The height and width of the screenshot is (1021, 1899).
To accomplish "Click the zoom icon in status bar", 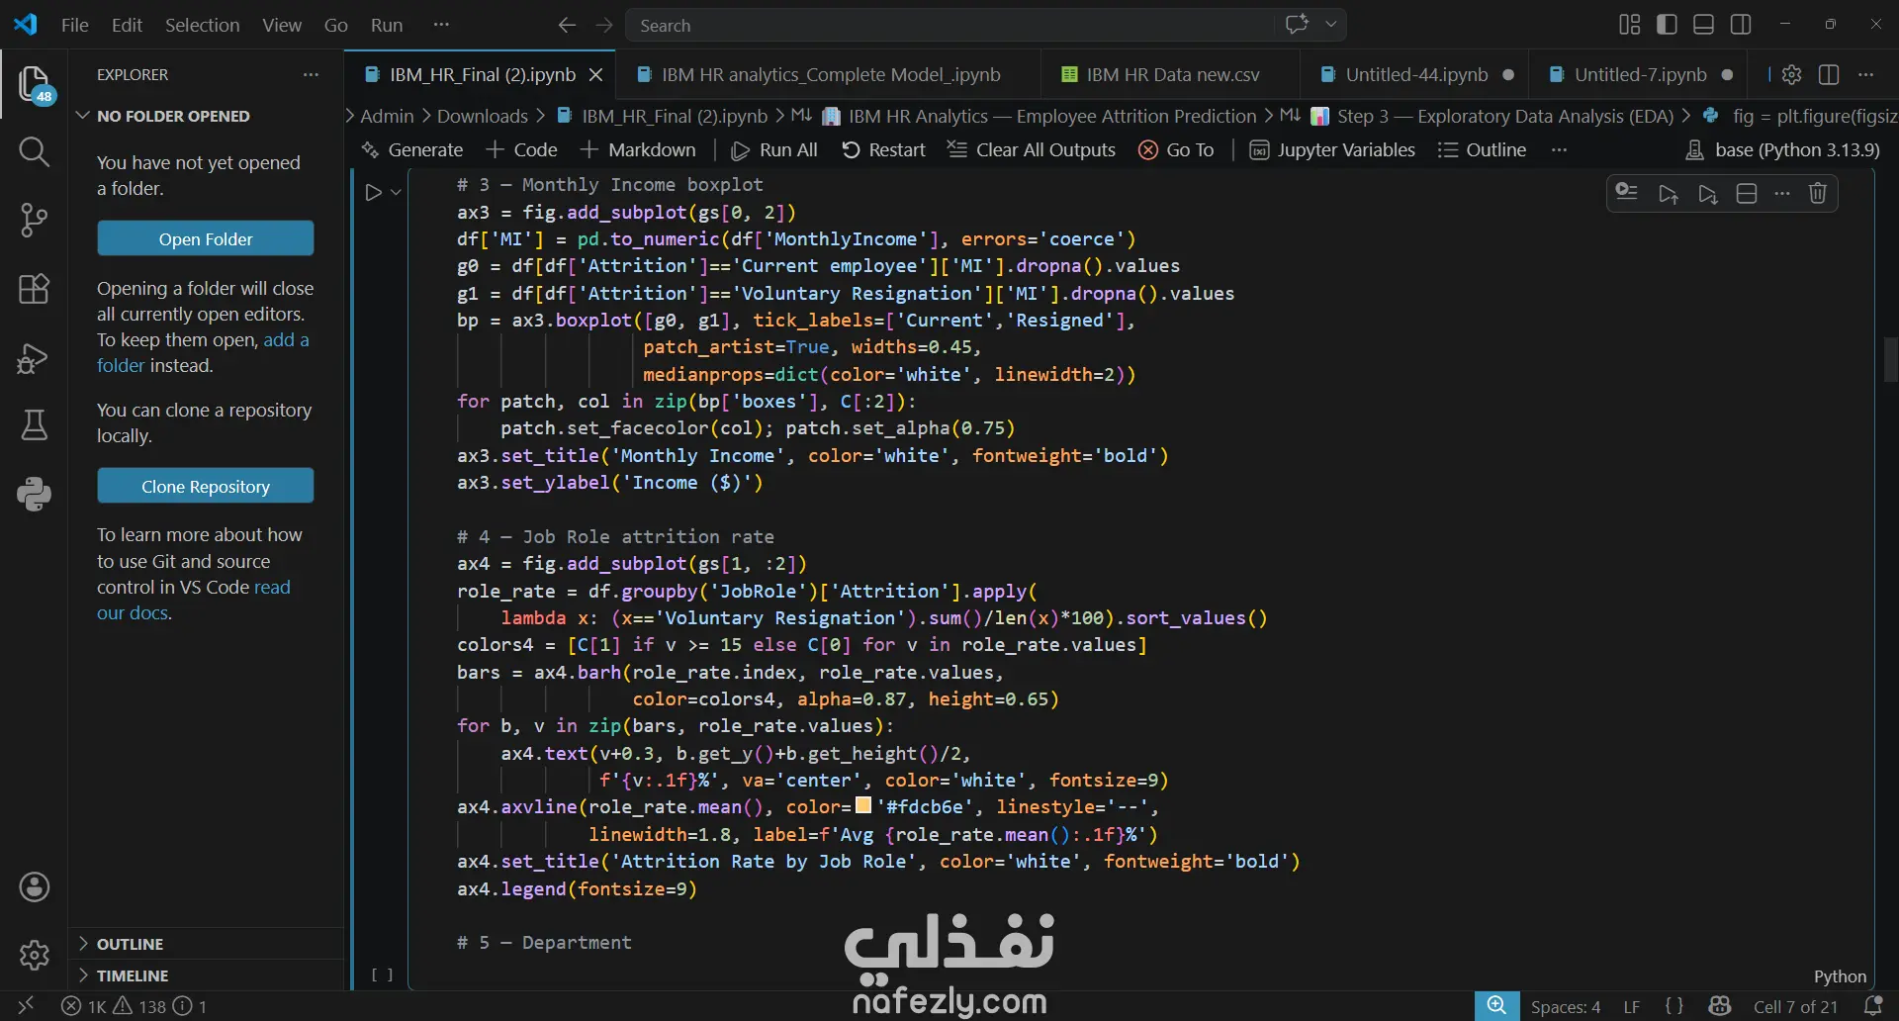I will coord(1497,1006).
